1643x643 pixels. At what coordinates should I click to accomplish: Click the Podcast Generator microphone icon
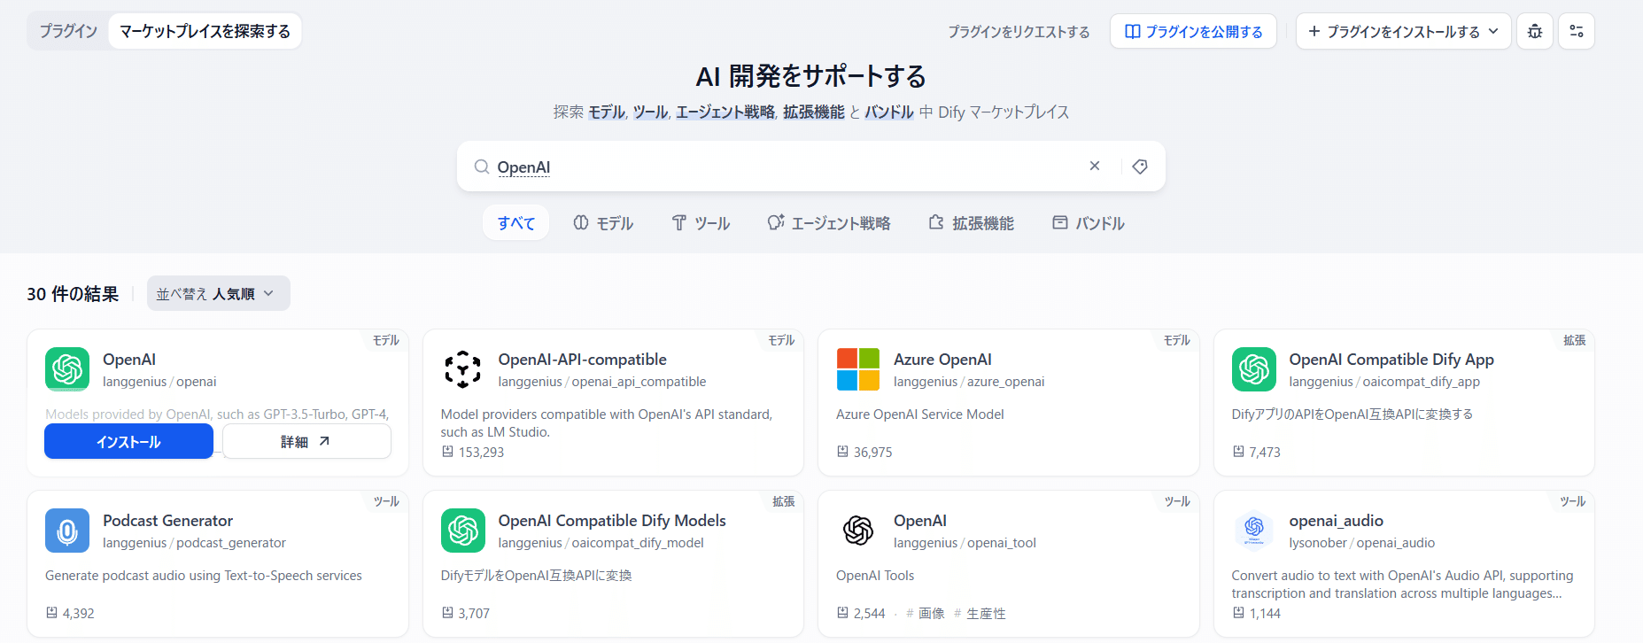pyautogui.click(x=67, y=531)
